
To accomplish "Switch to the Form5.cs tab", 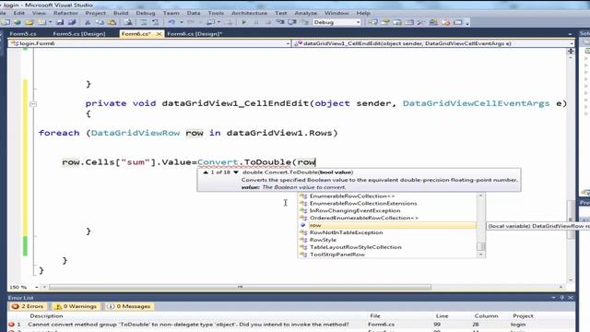I will coord(23,34).
